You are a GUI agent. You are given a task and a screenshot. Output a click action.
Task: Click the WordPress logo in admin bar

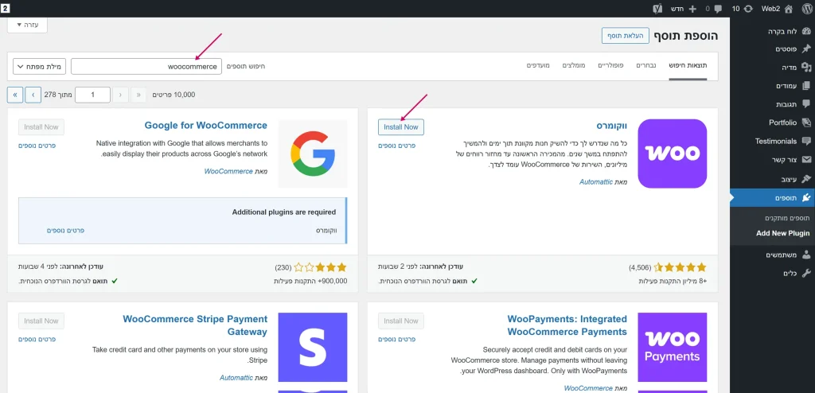[x=807, y=8]
